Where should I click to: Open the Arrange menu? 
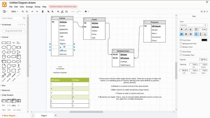click(29, 7)
